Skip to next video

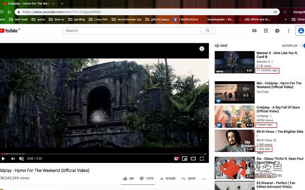[13, 159]
